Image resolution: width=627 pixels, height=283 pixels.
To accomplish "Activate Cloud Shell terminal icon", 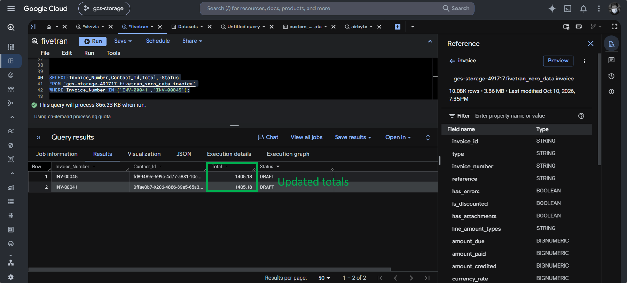I will (x=567, y=9).
